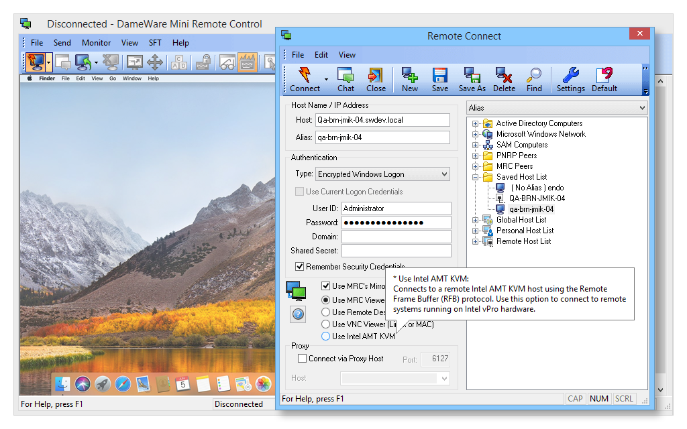Image resolution: width=687 pixels, height=429 pixels.
Task: Select Use Remote Desktop radio button
Action: coord(325,312)
